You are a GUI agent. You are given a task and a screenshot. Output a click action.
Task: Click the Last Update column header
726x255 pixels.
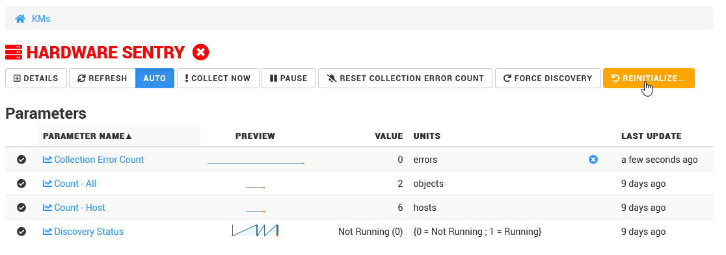coord(651,136)
